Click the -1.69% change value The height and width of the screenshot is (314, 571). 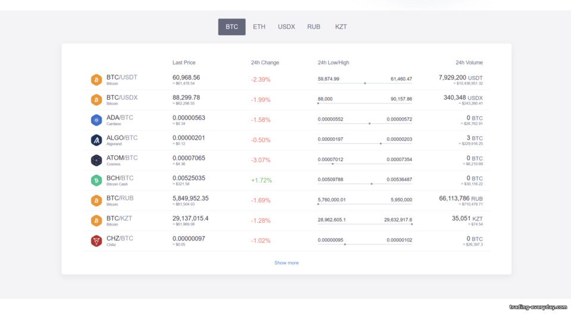pyautogui.click(x=261, y=200)
